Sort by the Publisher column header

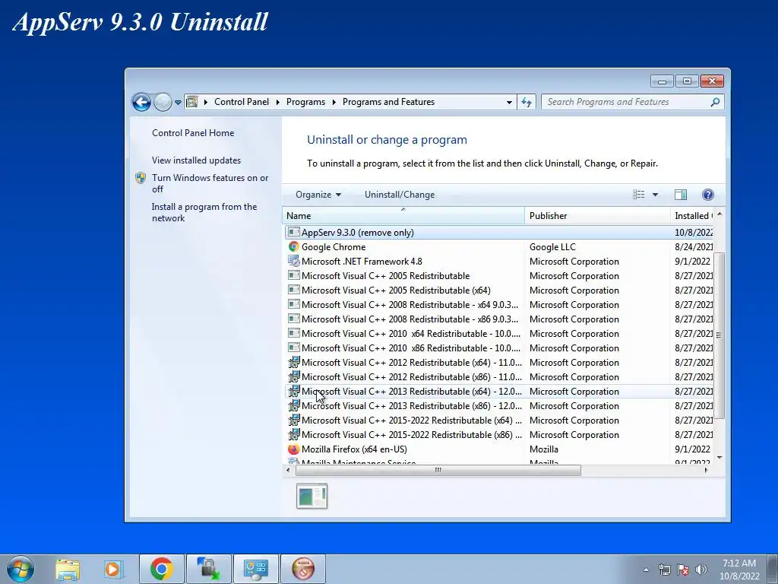tap(597, 215)
